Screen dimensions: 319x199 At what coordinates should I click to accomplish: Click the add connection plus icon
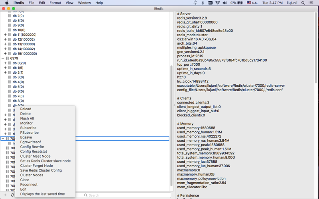(x=5, y=195)
